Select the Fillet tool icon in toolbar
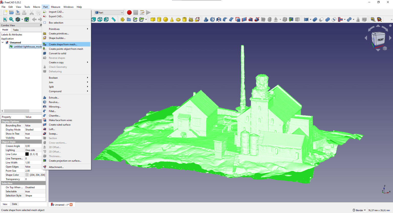The image size is (393, 213). point(225,19)
